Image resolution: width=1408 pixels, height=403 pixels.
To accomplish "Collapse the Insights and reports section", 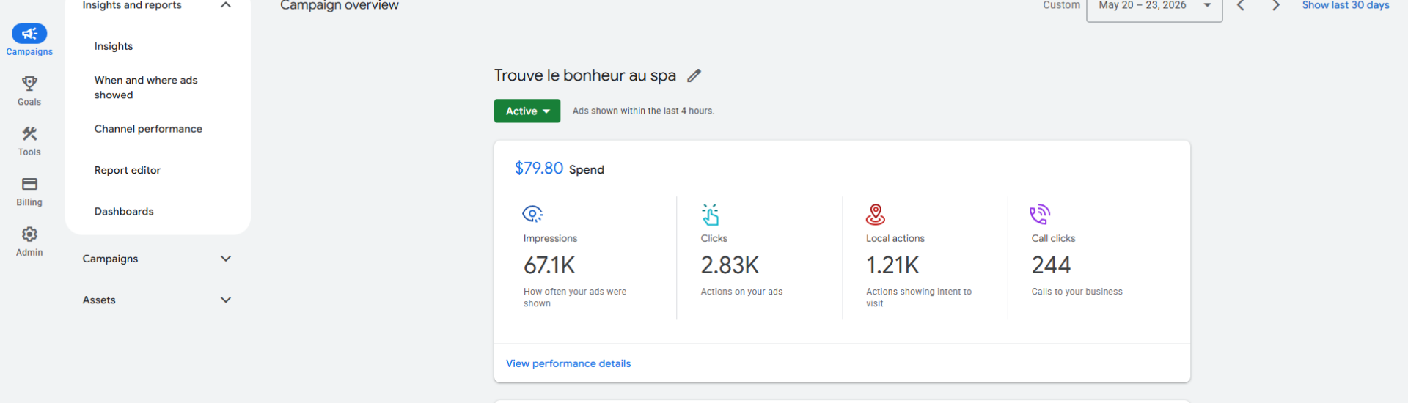I will [x=226, y=5].
